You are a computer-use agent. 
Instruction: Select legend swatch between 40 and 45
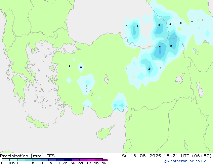coord(91,160)
